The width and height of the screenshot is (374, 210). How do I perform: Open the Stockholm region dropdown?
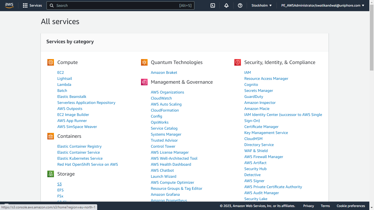click(x=262, y=5)
